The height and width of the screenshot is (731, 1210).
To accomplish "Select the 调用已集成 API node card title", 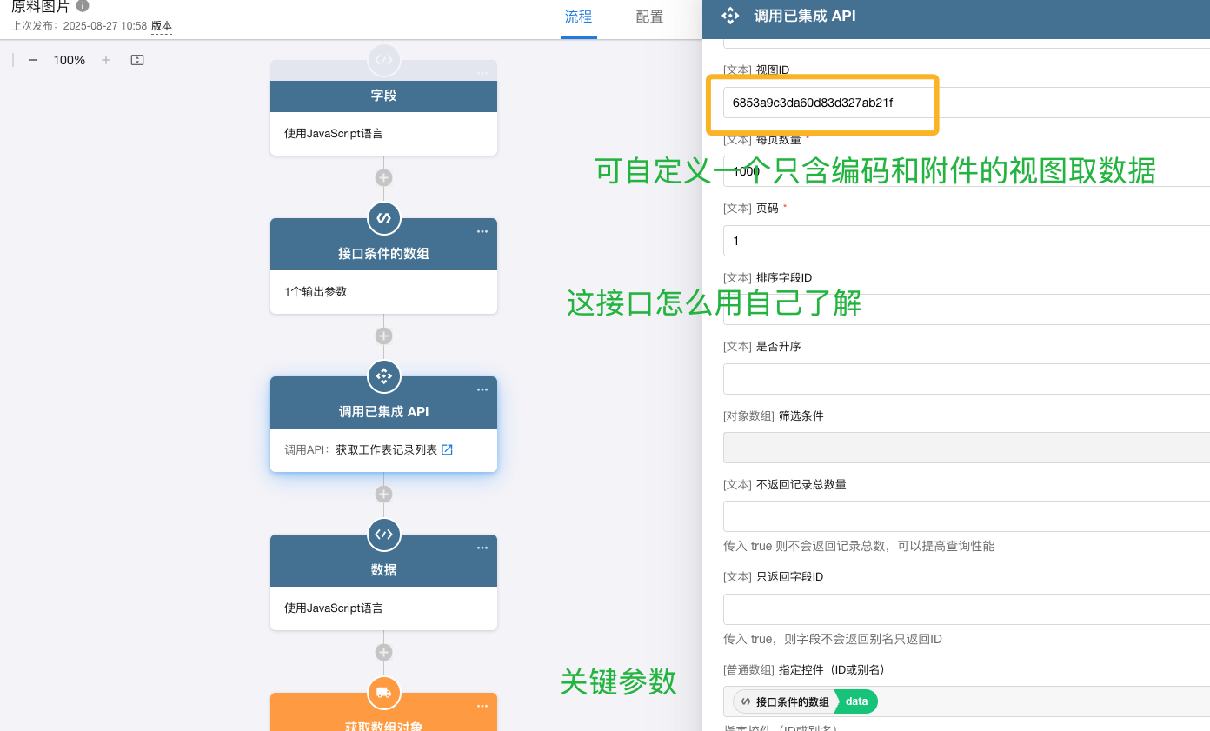I will pyautogui.click(x=383, y=412).
